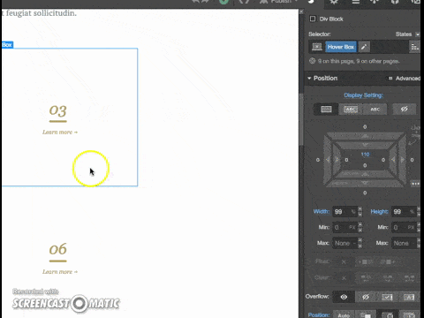Screen dimensions: 424x318
Task: Set display to none with crossed-eye icon
Action: [x=405, y=110]
